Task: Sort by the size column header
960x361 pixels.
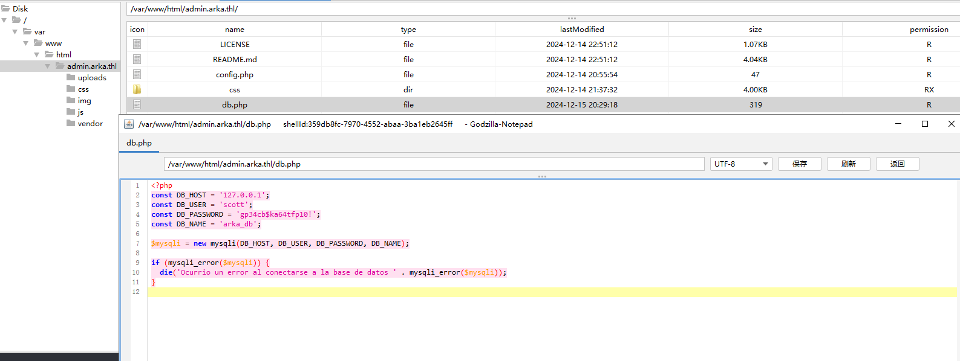Action: (756, 29)
